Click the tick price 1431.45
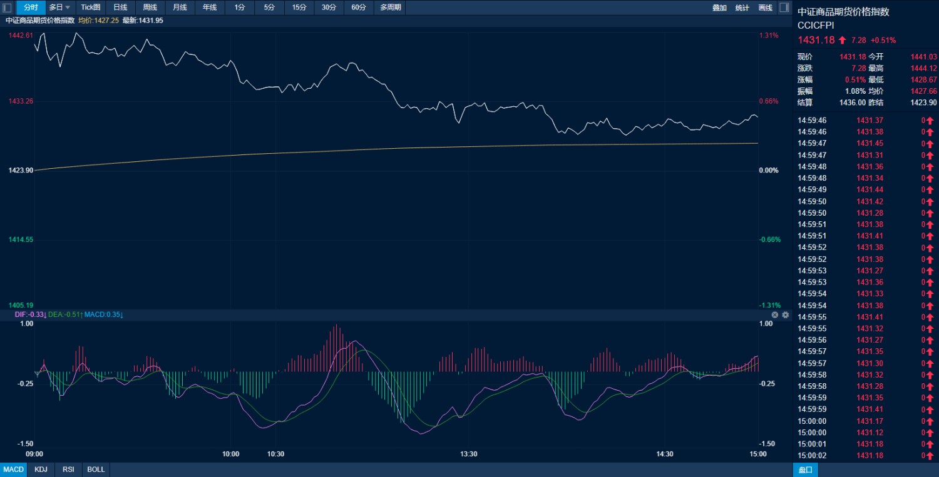The width and height of the screenshot is (939, 477). coord(870,143)
